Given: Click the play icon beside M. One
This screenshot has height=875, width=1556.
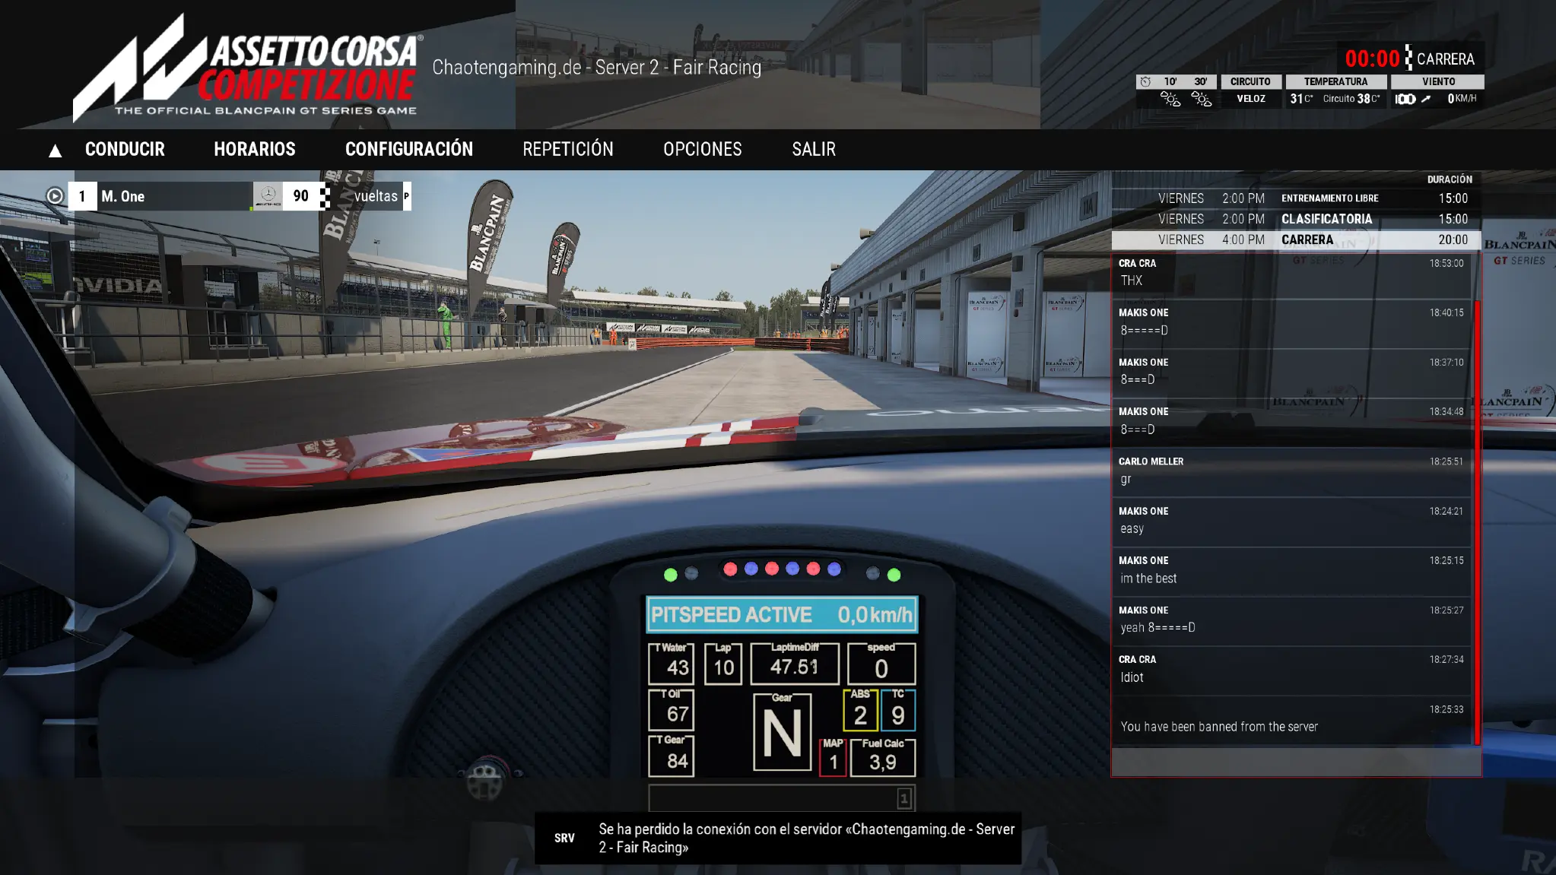Looking at the screenshot, I should pos(55,196).
